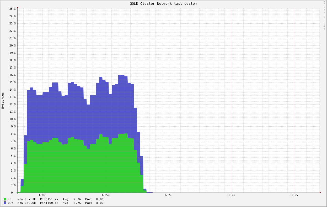Click the red arrow ending the X axis
This screenshot has width=327, height=207.
click(320, 193)
